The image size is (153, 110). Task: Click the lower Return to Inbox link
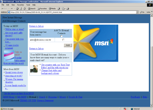click(x=36, y=49)
